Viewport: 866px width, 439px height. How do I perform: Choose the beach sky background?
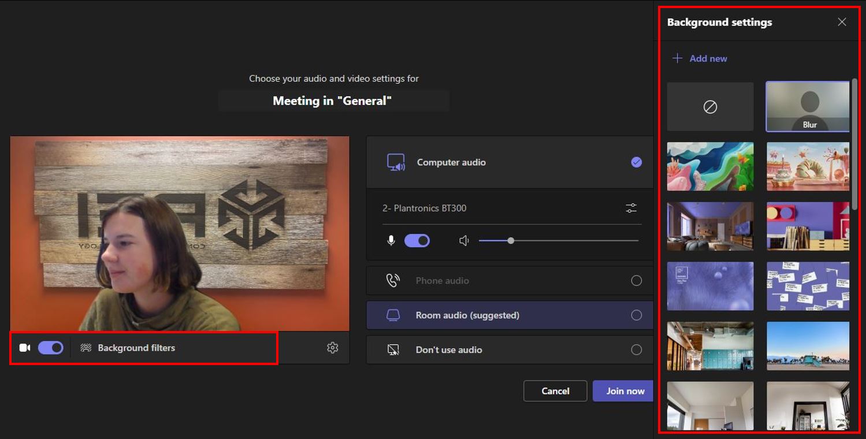[x=808, y=346]
